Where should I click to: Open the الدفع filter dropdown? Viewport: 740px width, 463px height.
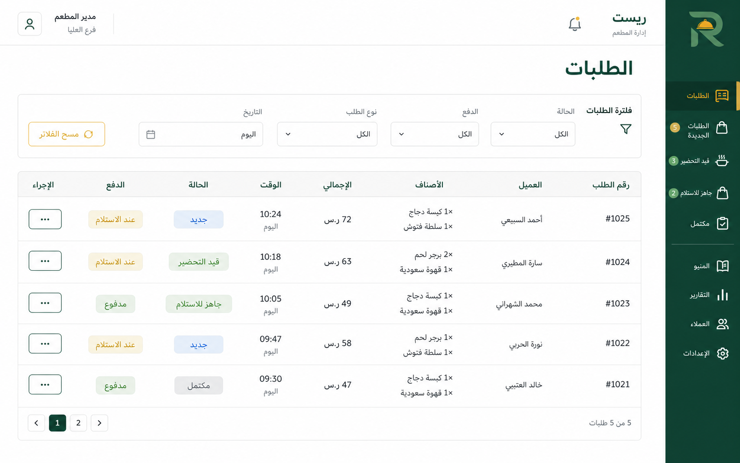point(435,134)
